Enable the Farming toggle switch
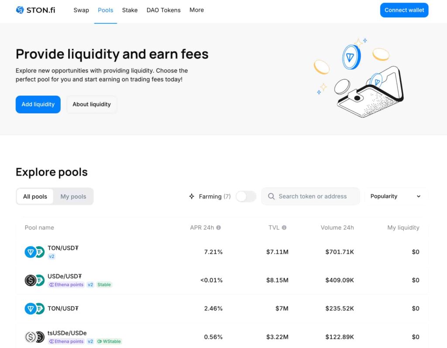Viewport: 447px width, 348px height. (x=246, y=196)
